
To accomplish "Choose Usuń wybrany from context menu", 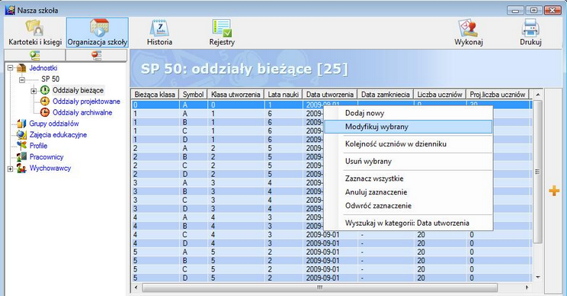I will tap(408, 162).
